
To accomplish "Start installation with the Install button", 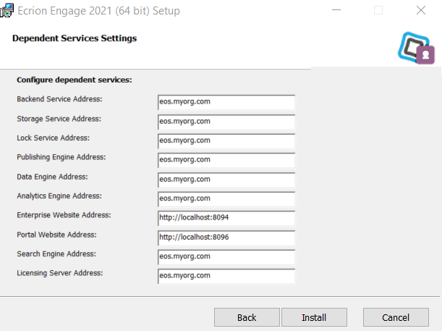I will point(314,317).
